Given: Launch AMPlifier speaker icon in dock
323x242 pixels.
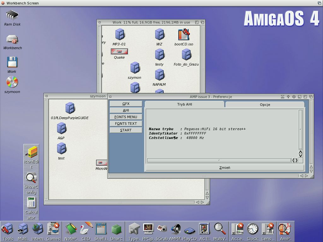Looking at the screenshot, I should click(176, 232).
